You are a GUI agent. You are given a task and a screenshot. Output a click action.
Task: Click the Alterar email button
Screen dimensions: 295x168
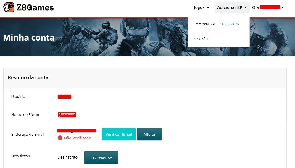point(149,134)
